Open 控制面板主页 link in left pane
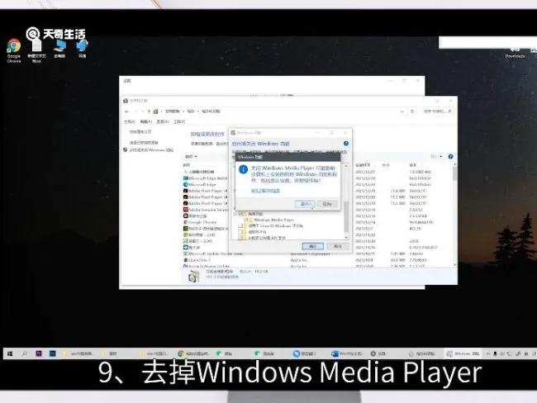The image size is (537, 403). coord(140,132)
